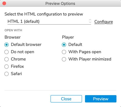The height and width of the screenshot is (107, 121).
Task: Click the up chevron of the configuration selector
Action: pyautogui.click(x=90, y=20)
